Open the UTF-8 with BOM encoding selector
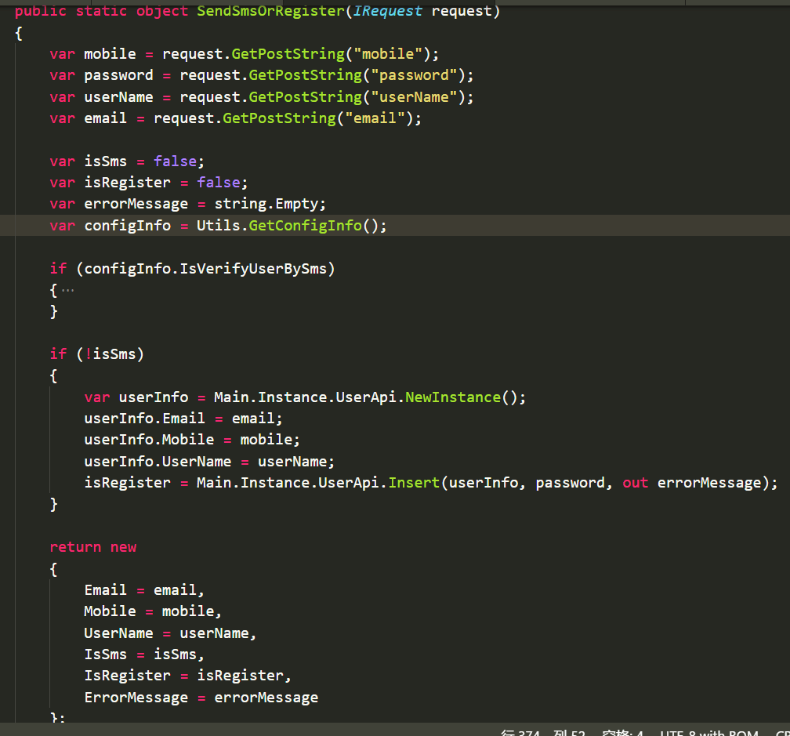790x736 pixels. (708, 732)
